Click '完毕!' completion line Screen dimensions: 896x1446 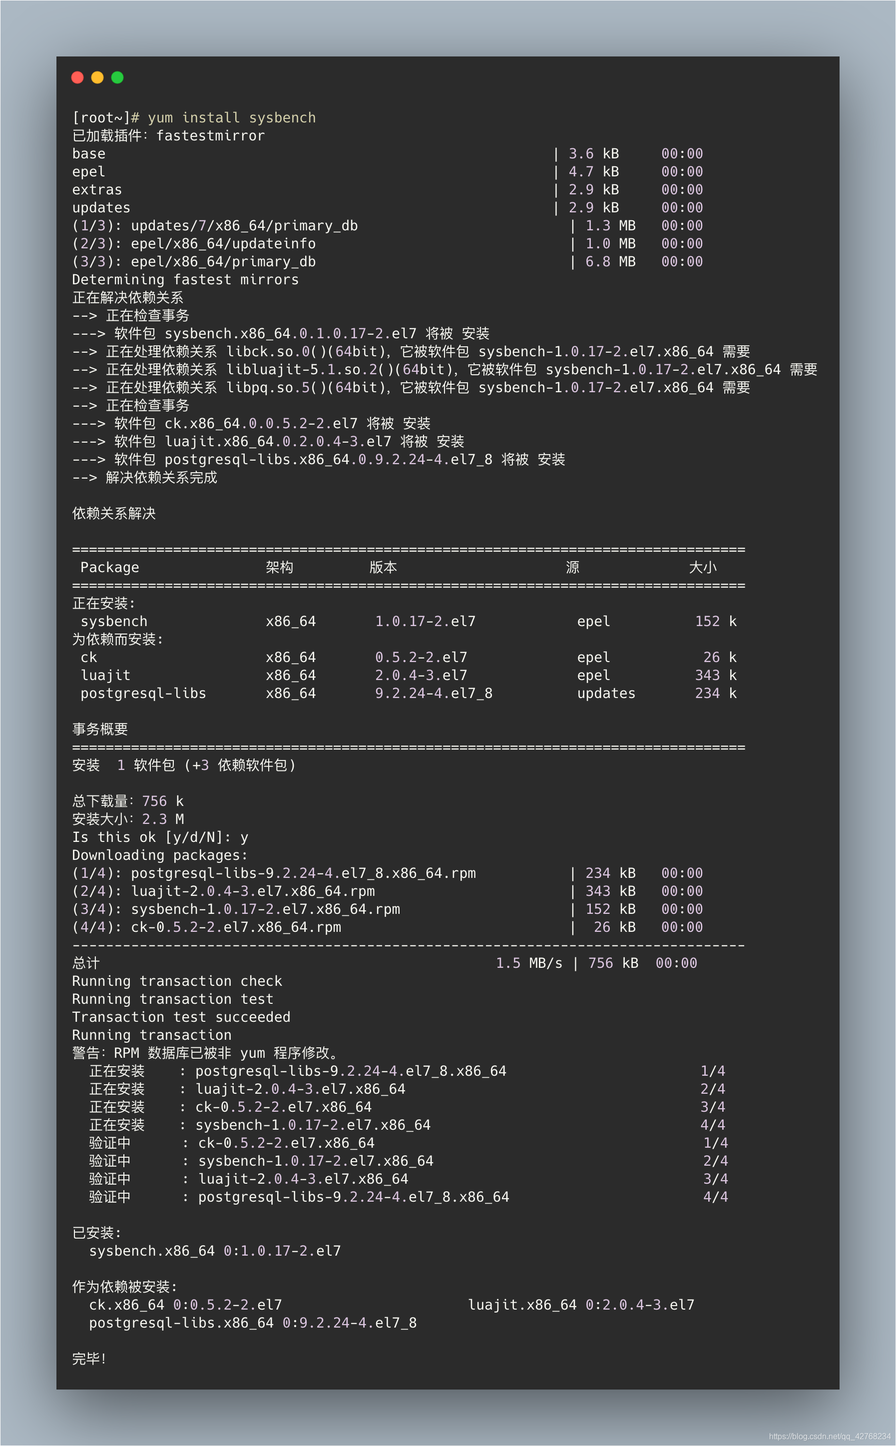[x=89, y=1359]
